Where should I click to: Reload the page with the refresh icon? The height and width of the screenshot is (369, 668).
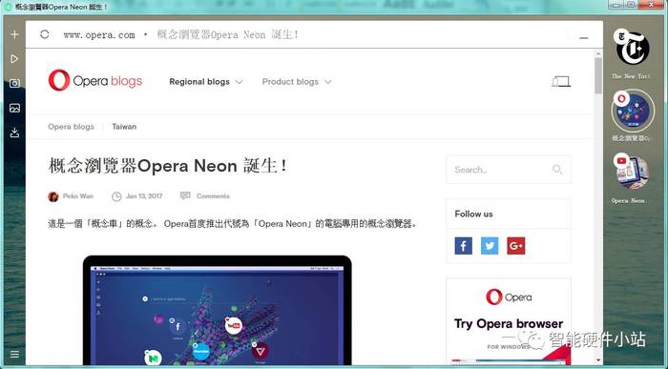pos(45,34)
